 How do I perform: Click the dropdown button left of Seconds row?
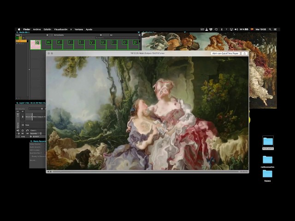[x=18, y=134]
